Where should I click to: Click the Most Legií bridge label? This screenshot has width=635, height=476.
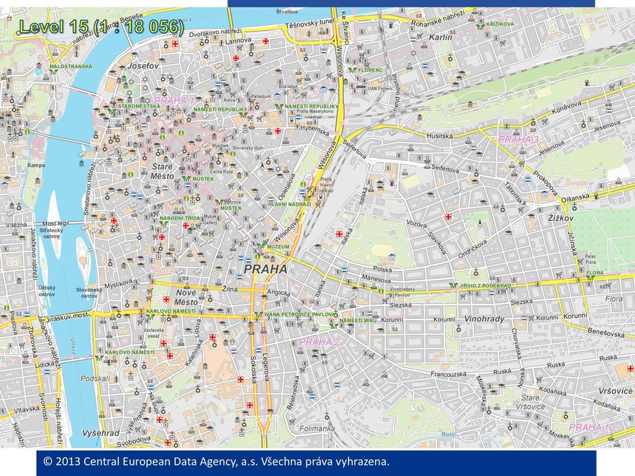(x=56, y=223)
